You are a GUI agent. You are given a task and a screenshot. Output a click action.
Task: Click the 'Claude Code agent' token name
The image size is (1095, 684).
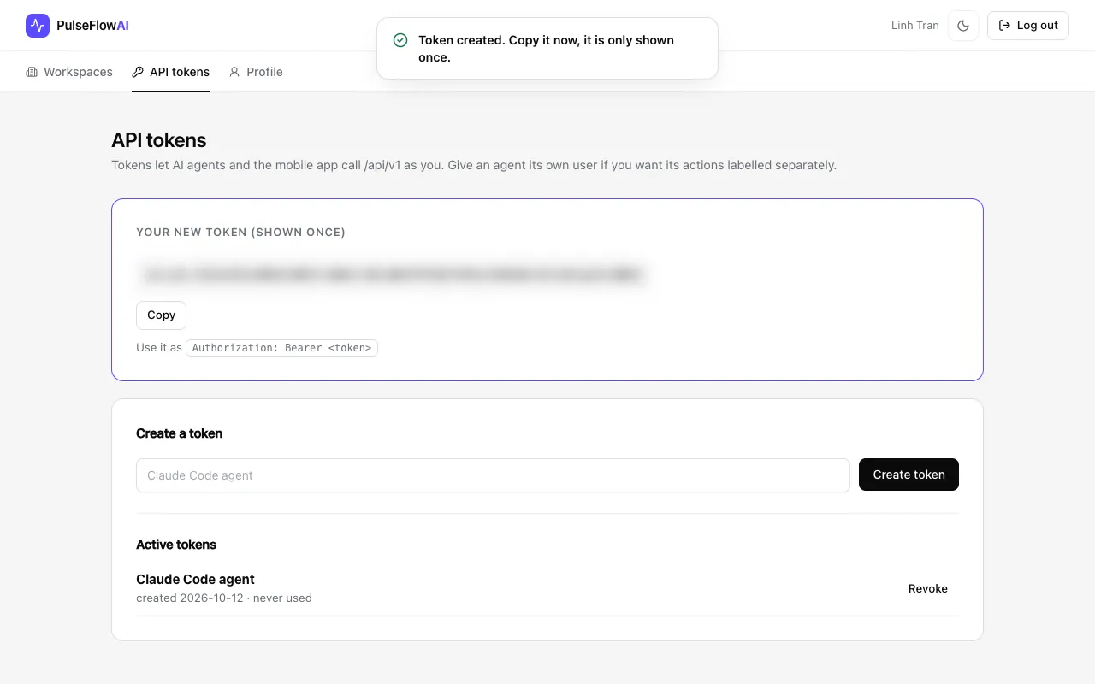(195, 579)
